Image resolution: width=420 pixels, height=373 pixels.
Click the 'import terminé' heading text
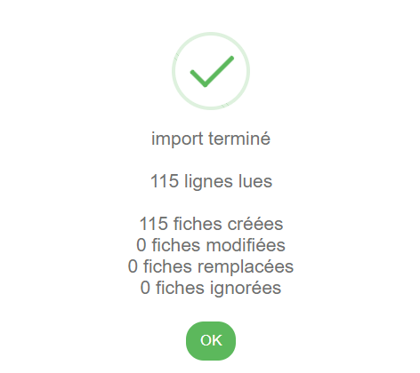211,139
